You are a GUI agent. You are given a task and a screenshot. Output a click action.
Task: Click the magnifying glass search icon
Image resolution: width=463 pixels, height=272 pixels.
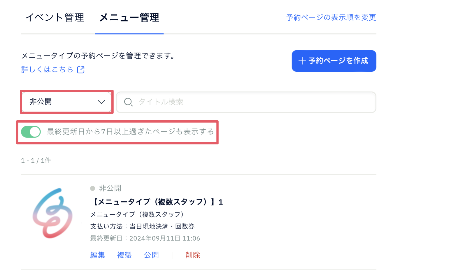point(129,102)
